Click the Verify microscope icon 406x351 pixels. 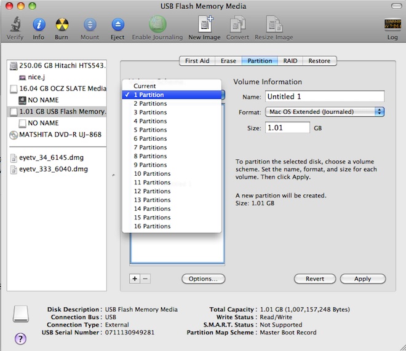(15, 25)
